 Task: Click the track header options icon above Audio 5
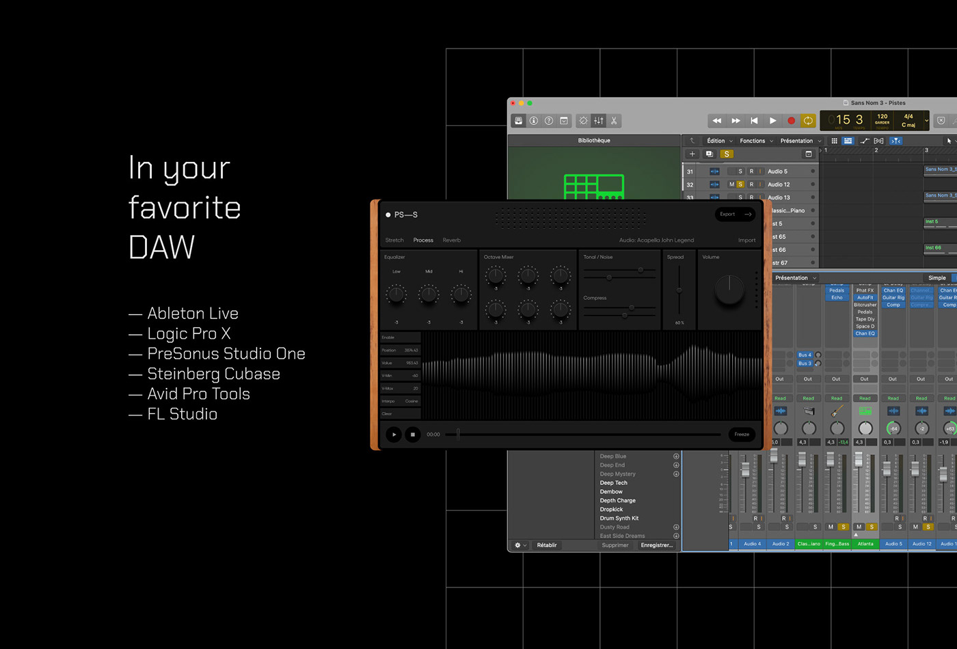[x=809, y=154]
